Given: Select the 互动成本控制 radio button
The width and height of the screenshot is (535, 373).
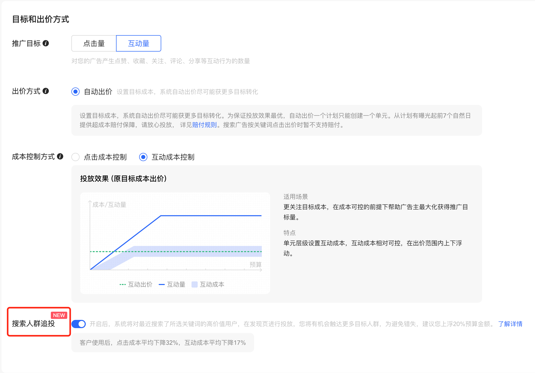Looking at the screenshot, I should tap(144, 157).
